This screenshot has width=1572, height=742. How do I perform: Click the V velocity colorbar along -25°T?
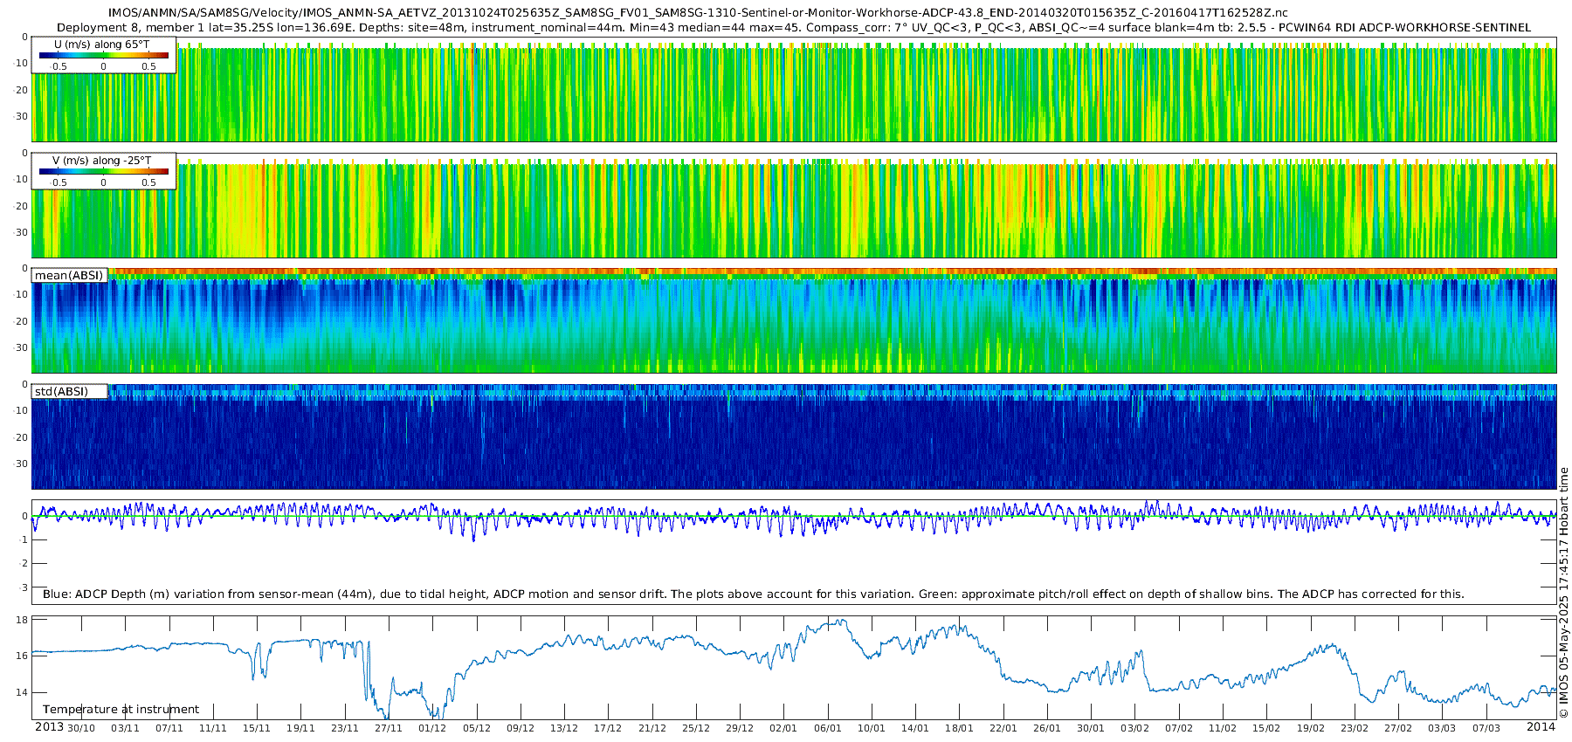[x=103, y=172]
